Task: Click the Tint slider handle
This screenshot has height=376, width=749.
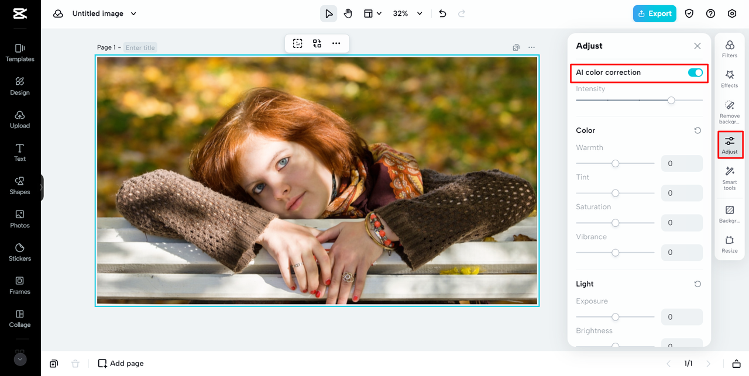Action: pyautogui.click(x=616, y=193)
